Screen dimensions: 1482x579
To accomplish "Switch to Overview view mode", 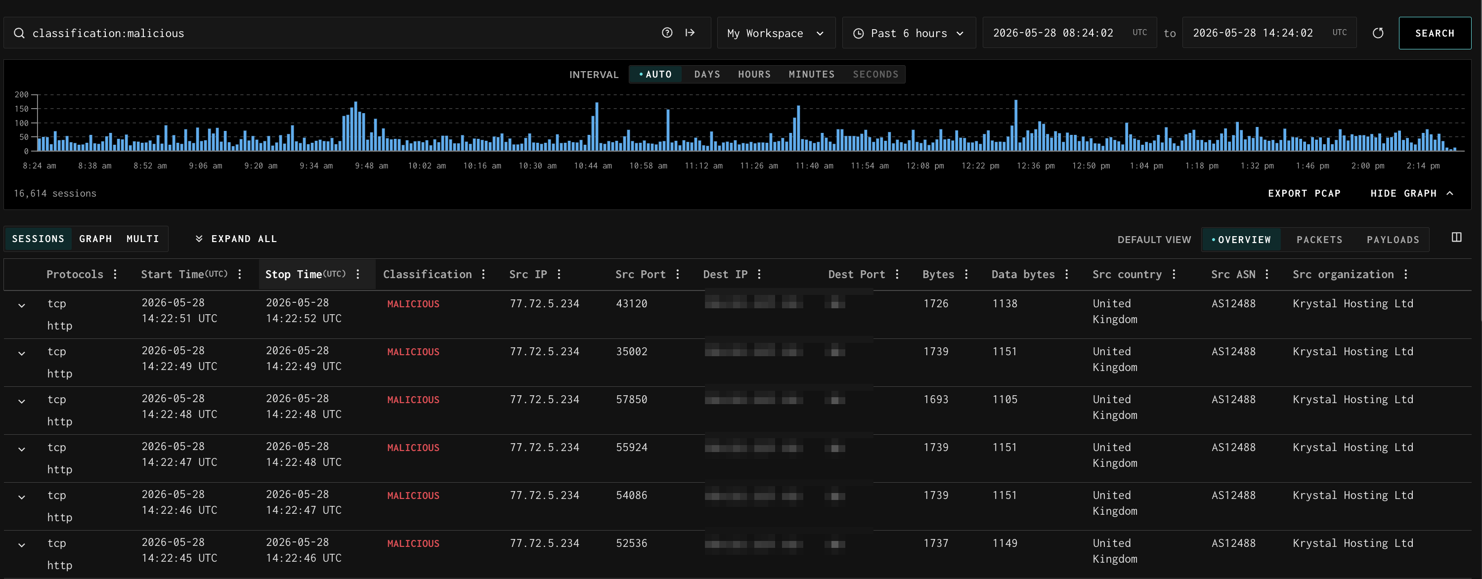I will tap(1241, 240).
